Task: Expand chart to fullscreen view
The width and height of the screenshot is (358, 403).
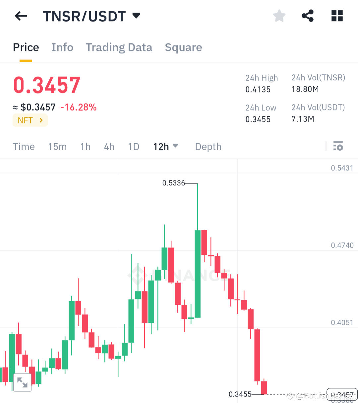Action: tap(22, 382)
